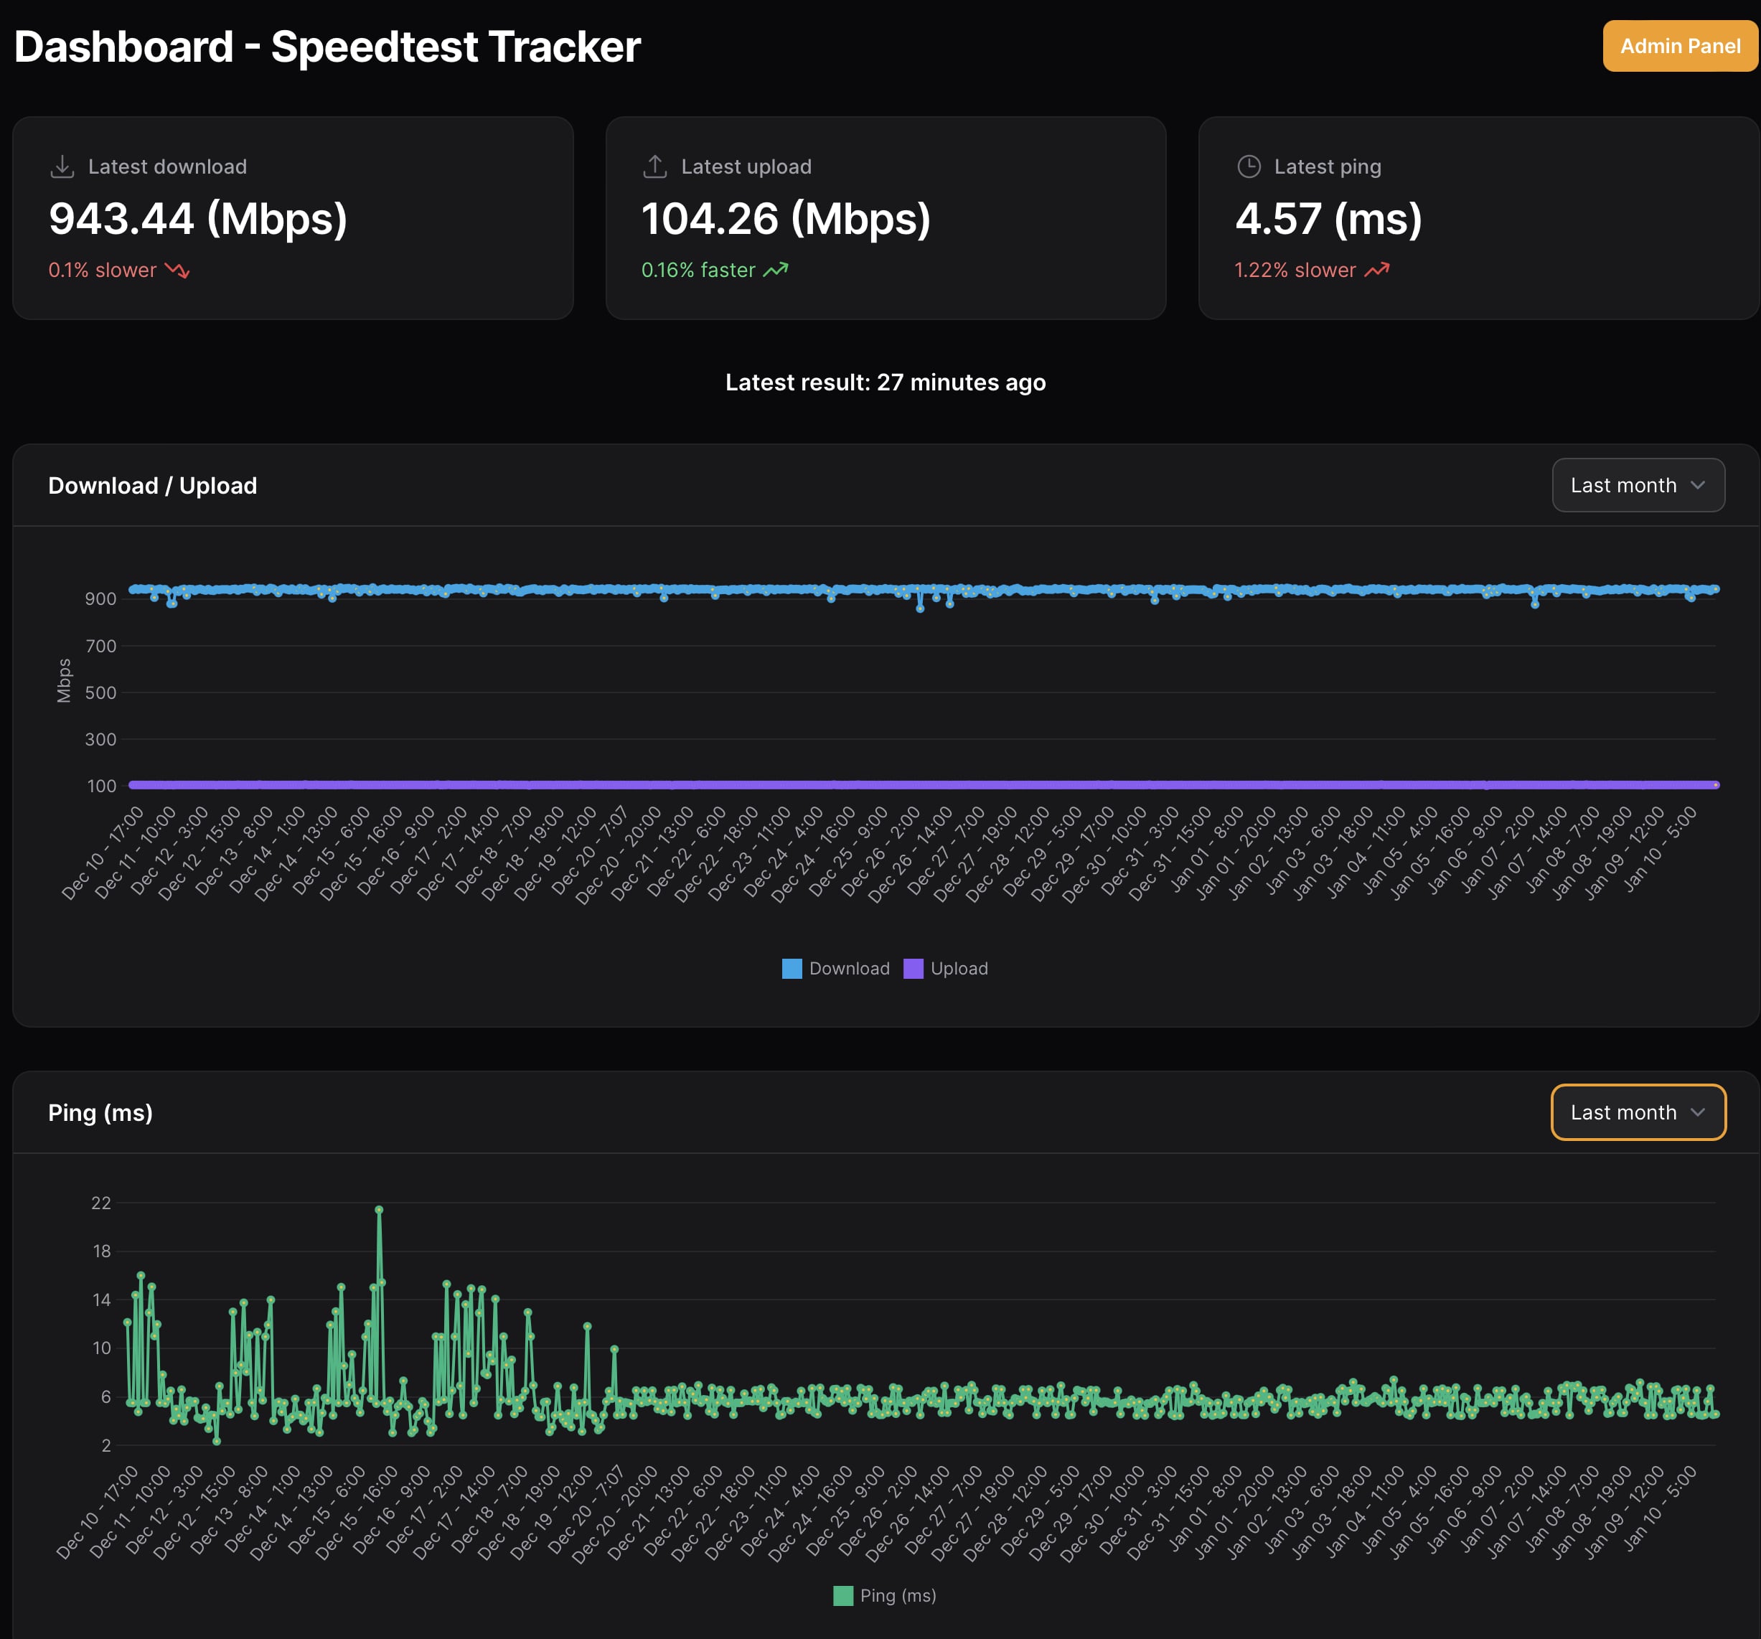The height and width of the screenshot is (1639, 1761).
Task: Click the red upward trend arrow next to 1.22% slower
Action: click(1376, 271)
